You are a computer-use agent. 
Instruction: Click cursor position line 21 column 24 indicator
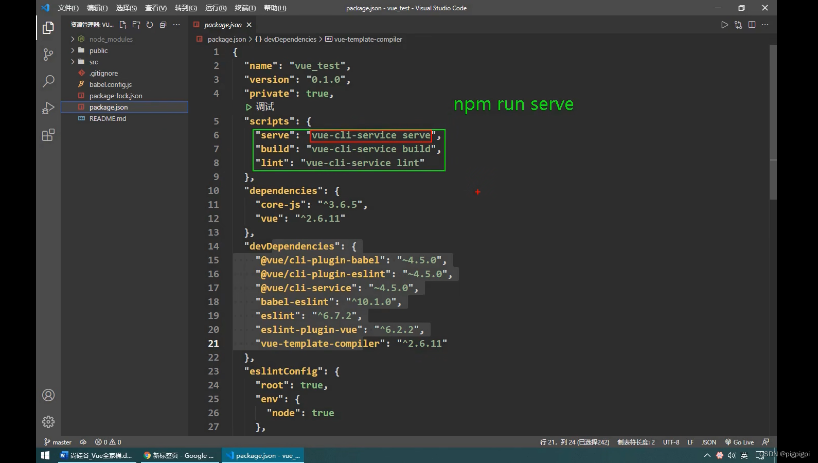coord(575,442)
